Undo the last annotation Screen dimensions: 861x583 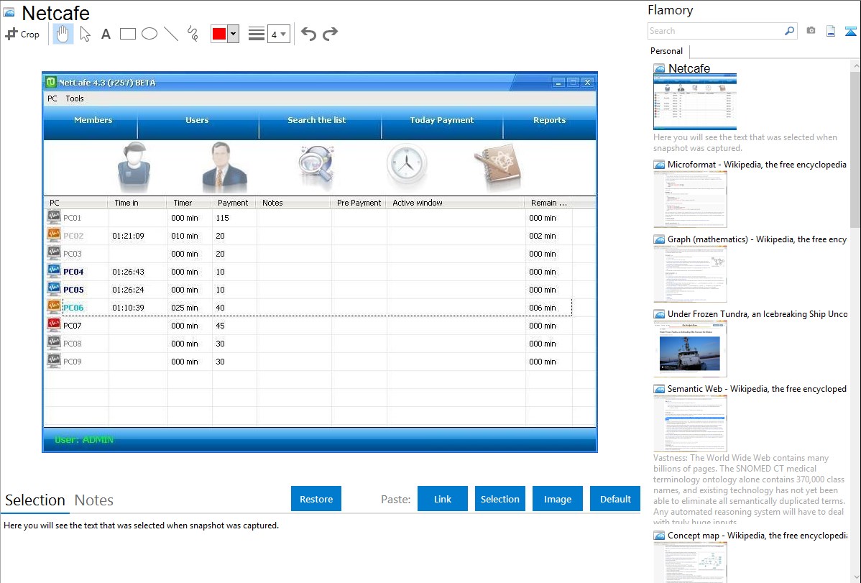pos(308,34)
